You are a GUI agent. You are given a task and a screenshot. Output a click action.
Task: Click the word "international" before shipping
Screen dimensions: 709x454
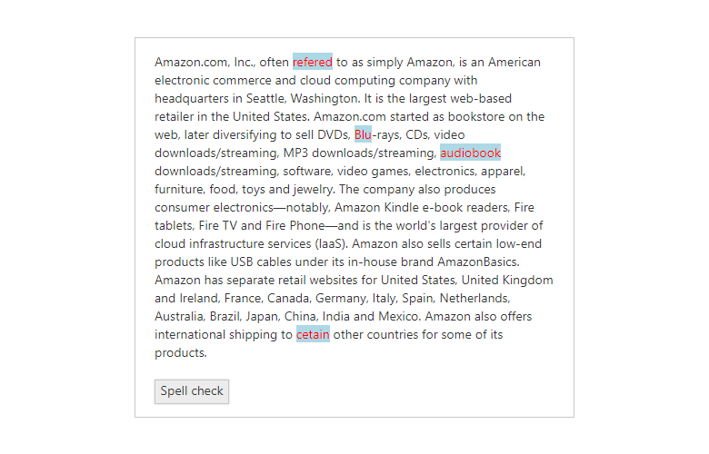pyautogui.click(x=191, y=335)
